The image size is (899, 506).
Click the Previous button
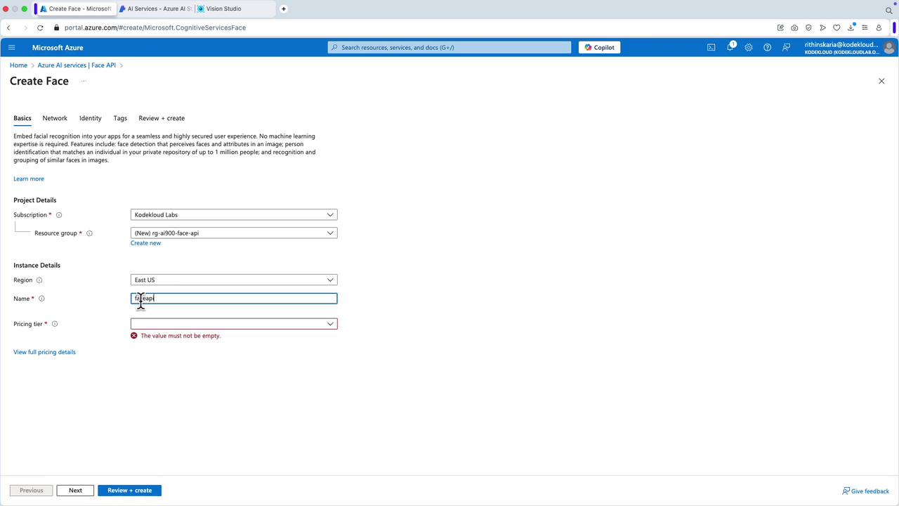pos(31,491)
